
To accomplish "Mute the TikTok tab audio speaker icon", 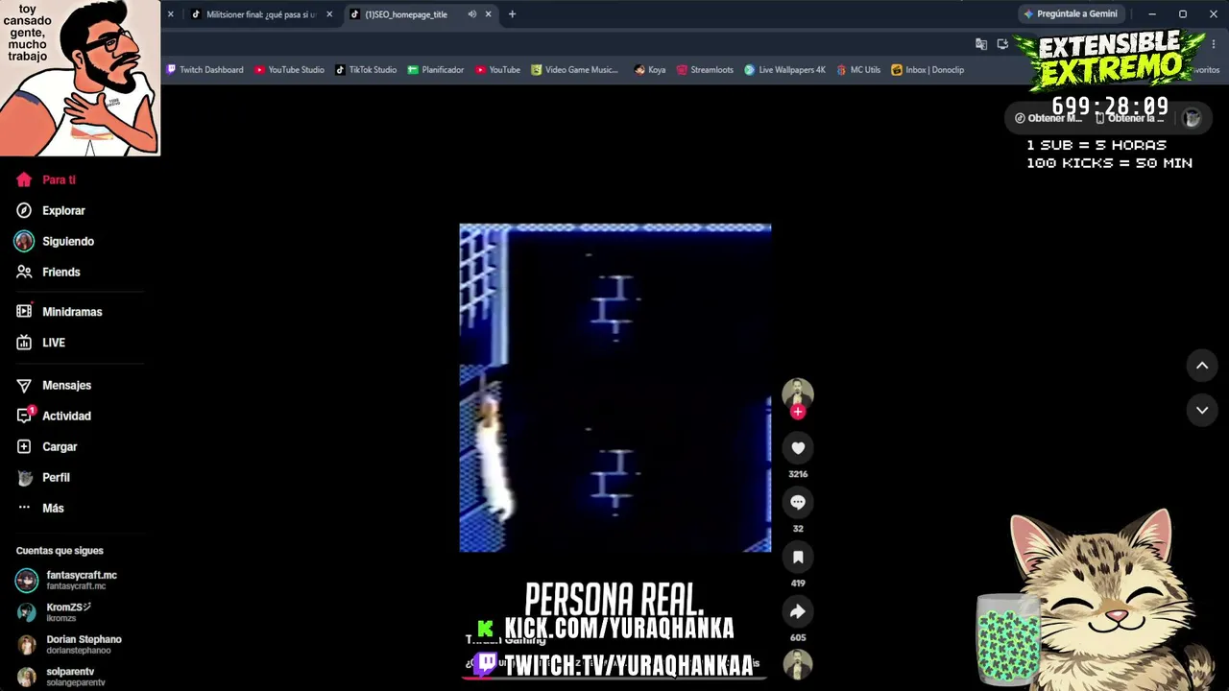I will tap(471, 14).
